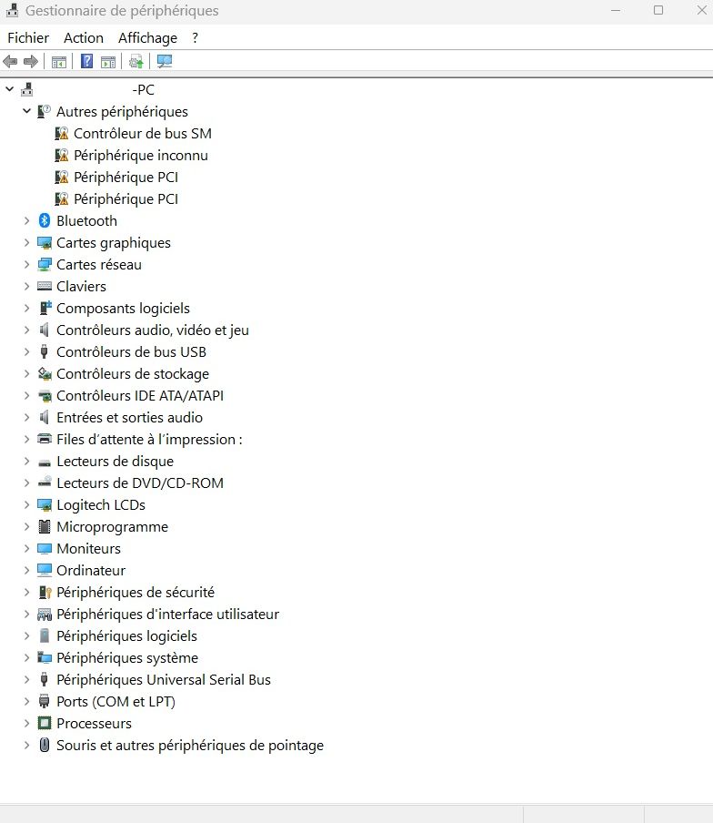Click the Cartes réseau network icon
This screenshot has height=823, width=713.
[x=45, y=265]
